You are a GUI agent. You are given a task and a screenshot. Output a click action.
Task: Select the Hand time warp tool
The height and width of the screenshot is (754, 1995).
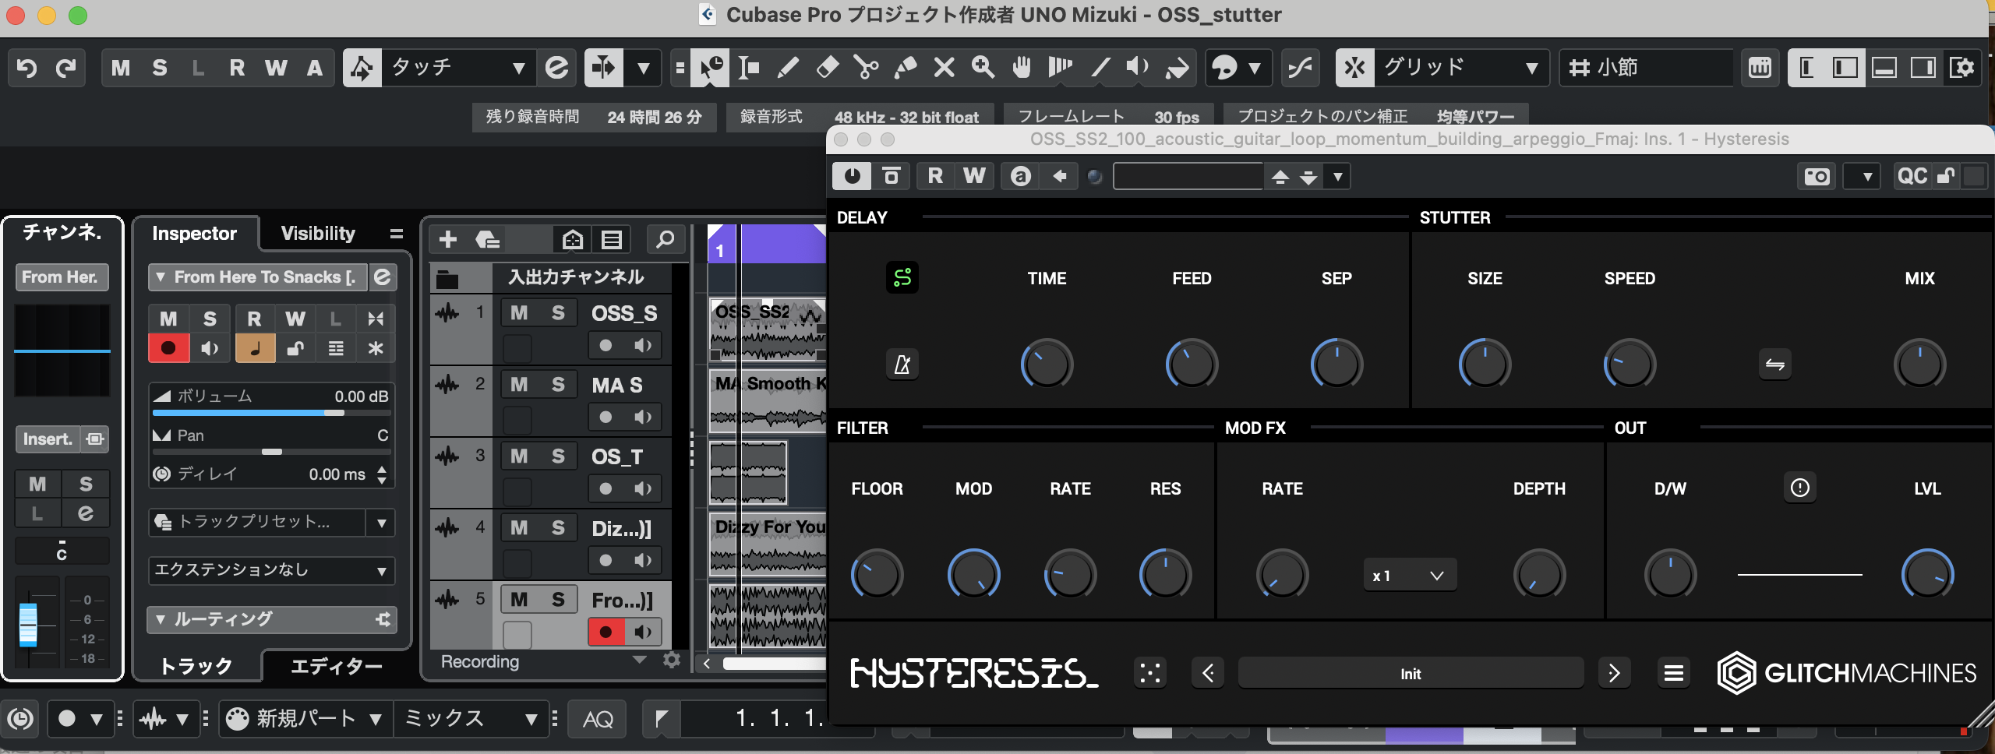tap(1022, 68)
